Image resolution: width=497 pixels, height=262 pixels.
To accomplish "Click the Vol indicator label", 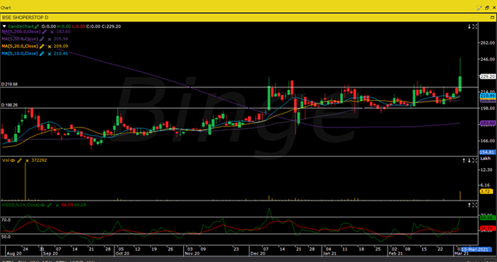I will point(5,160).
